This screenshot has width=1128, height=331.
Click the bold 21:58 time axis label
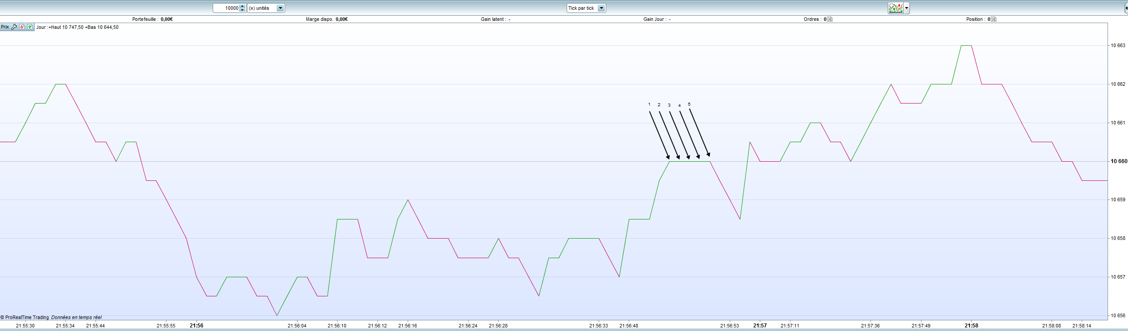coord(971,326)
